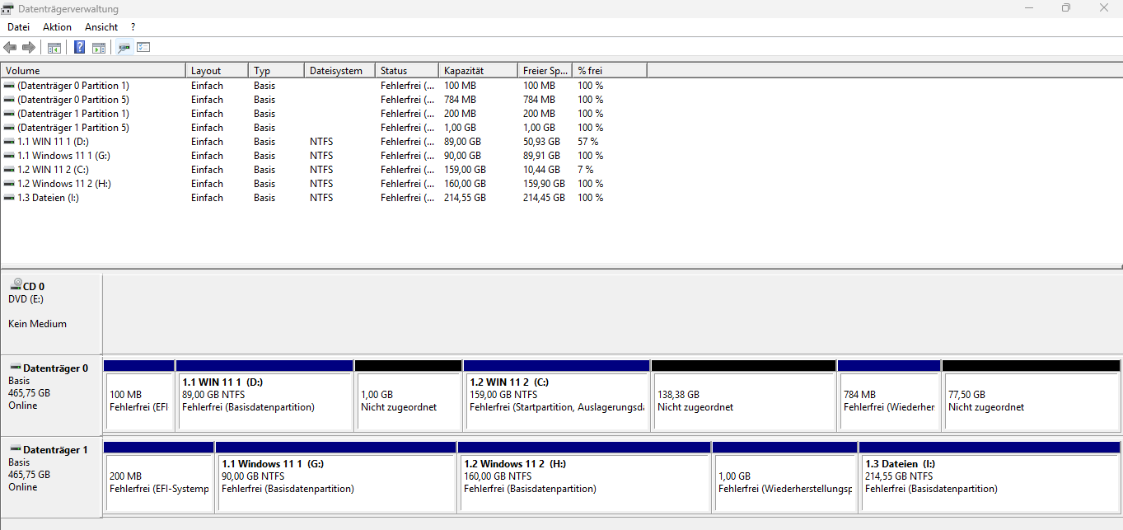Go forward with the right arrow toolbar icon
This screenshot has width=1123, height=530.
tap(29, 48)
